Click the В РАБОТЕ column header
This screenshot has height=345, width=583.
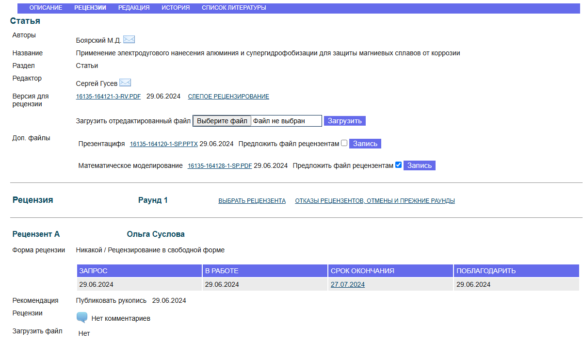(x=265, y=271)
